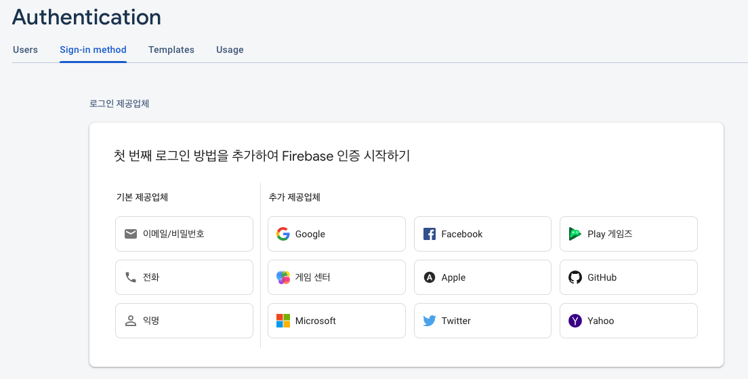Add the Microsoft provider

pos(336,321)
